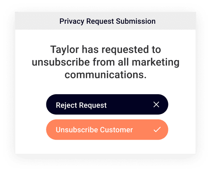Viewport: 211px width, 172px height.
Task: Click the gray dialog header bar
Action: tap(105, 21)
